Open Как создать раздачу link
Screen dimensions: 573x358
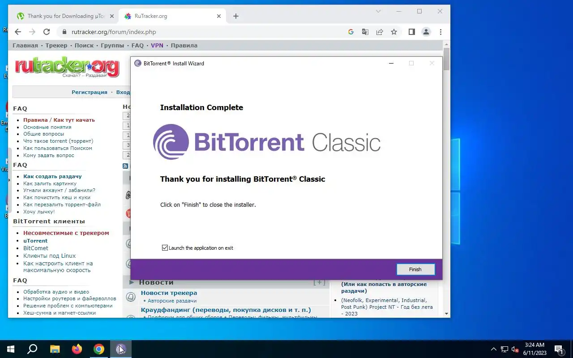[52, 176]
